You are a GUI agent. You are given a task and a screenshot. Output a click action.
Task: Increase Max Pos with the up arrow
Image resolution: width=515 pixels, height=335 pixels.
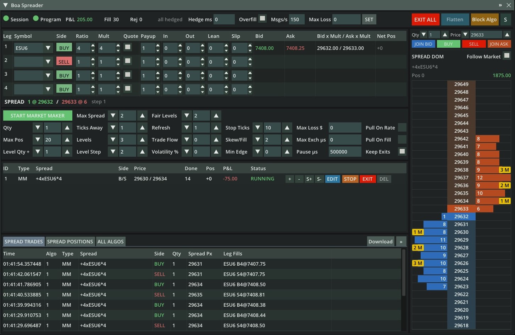(x=67, y=140)
